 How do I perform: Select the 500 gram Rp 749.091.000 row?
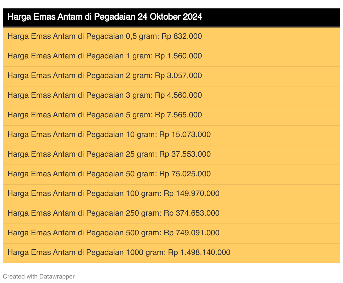pos(113,233)
